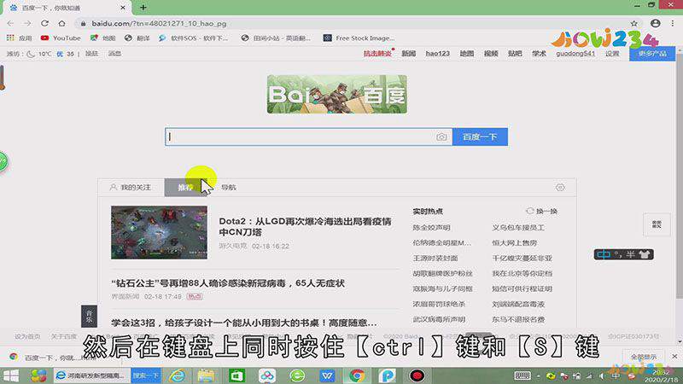
Task: Close the download bar
Action: pyautogui.click(x=674, y=356)
